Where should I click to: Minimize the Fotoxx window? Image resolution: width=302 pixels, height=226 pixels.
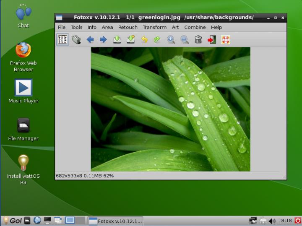pyautogui.click(x=268, y=18)
